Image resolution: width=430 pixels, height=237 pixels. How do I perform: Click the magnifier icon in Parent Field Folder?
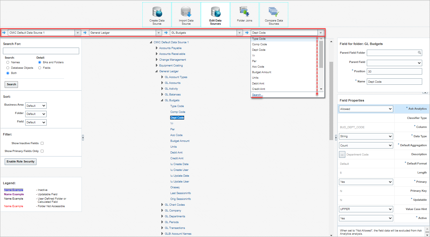(x=419, y=53)
